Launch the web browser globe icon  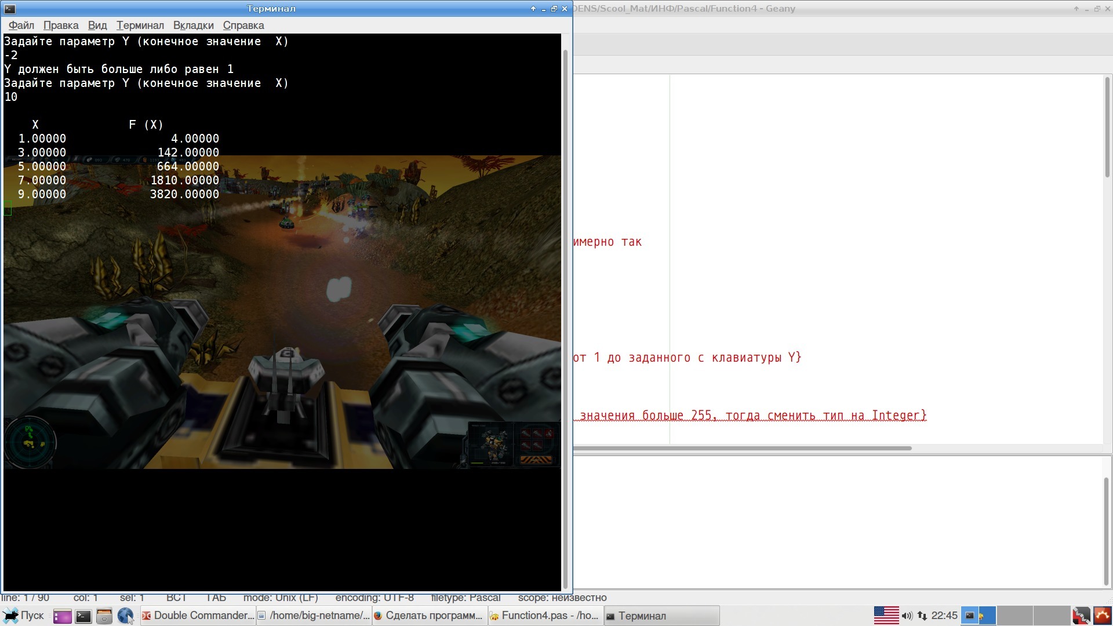[125, 616]
